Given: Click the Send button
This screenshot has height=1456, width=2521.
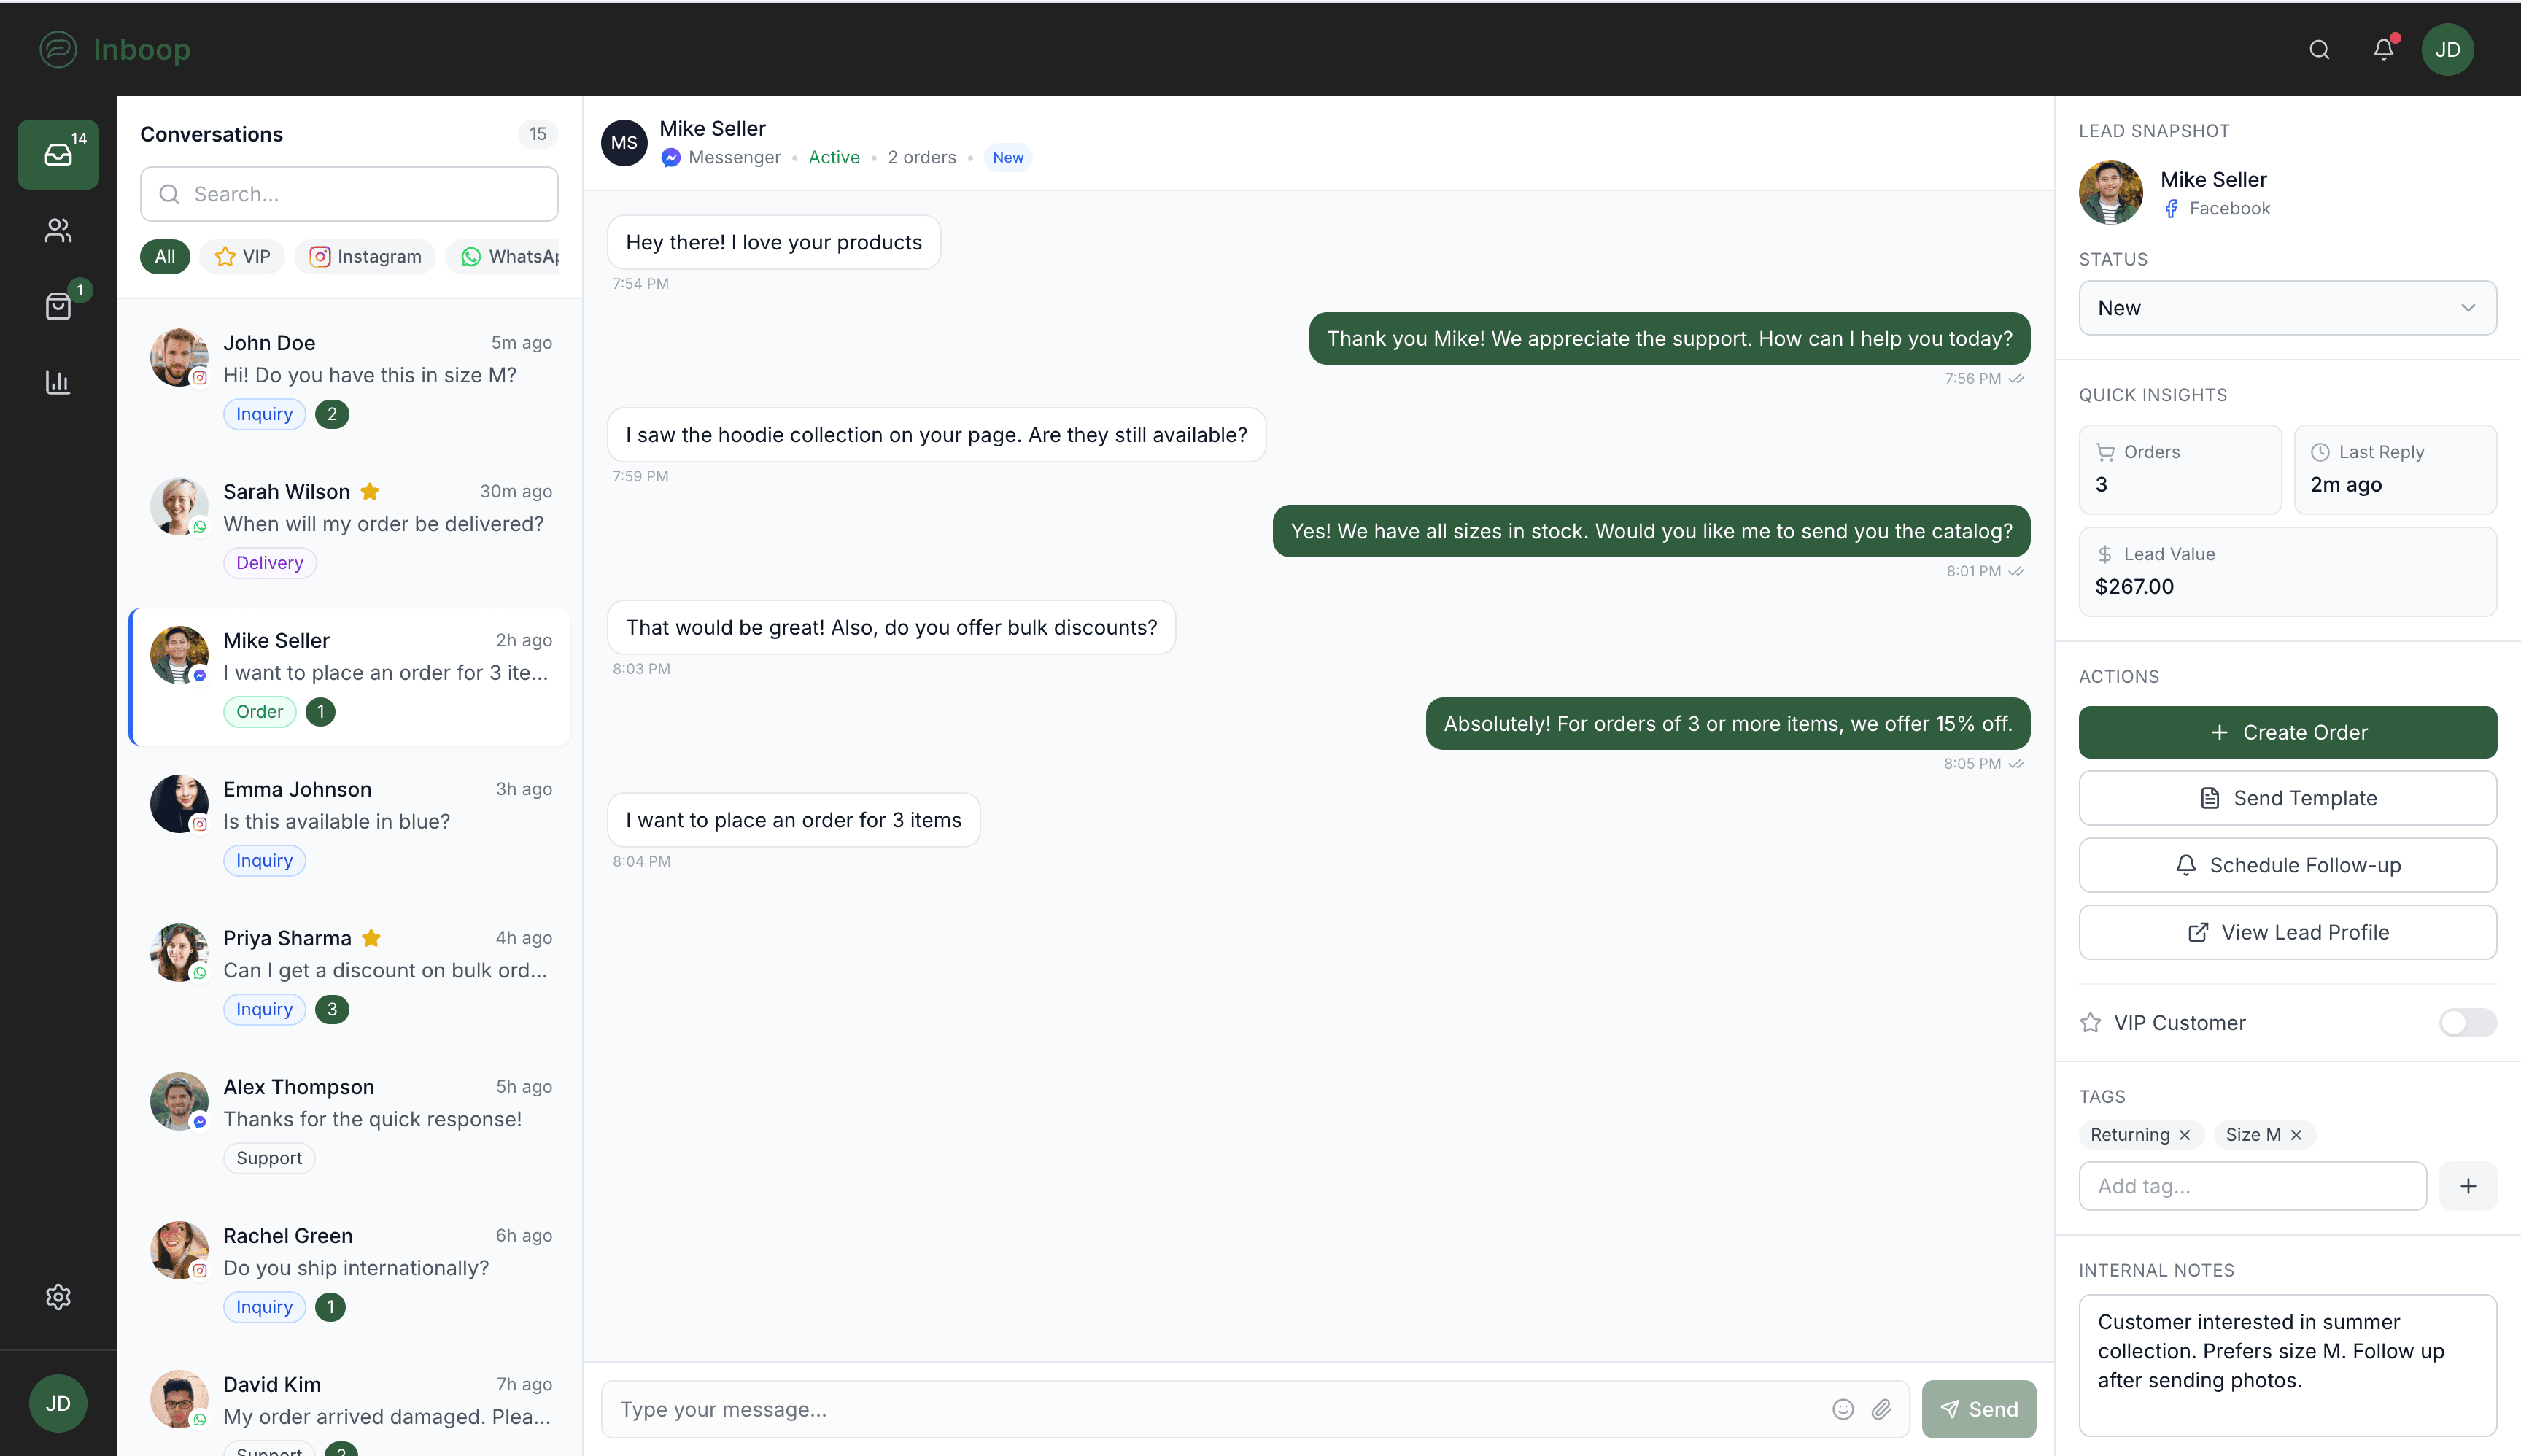Looking at the screenshot, I should pyautogui.click(x=1978, y=1409).
